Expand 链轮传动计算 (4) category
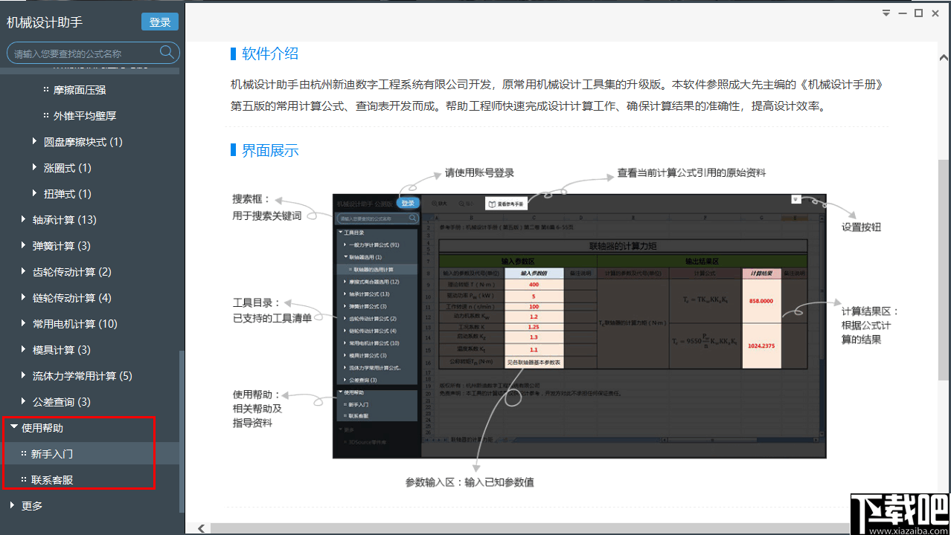This screenshot has width=951, height=535. tap(24, 297)
